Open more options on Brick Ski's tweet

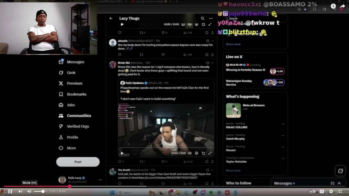pyautogui.click(x=212, y=63)
